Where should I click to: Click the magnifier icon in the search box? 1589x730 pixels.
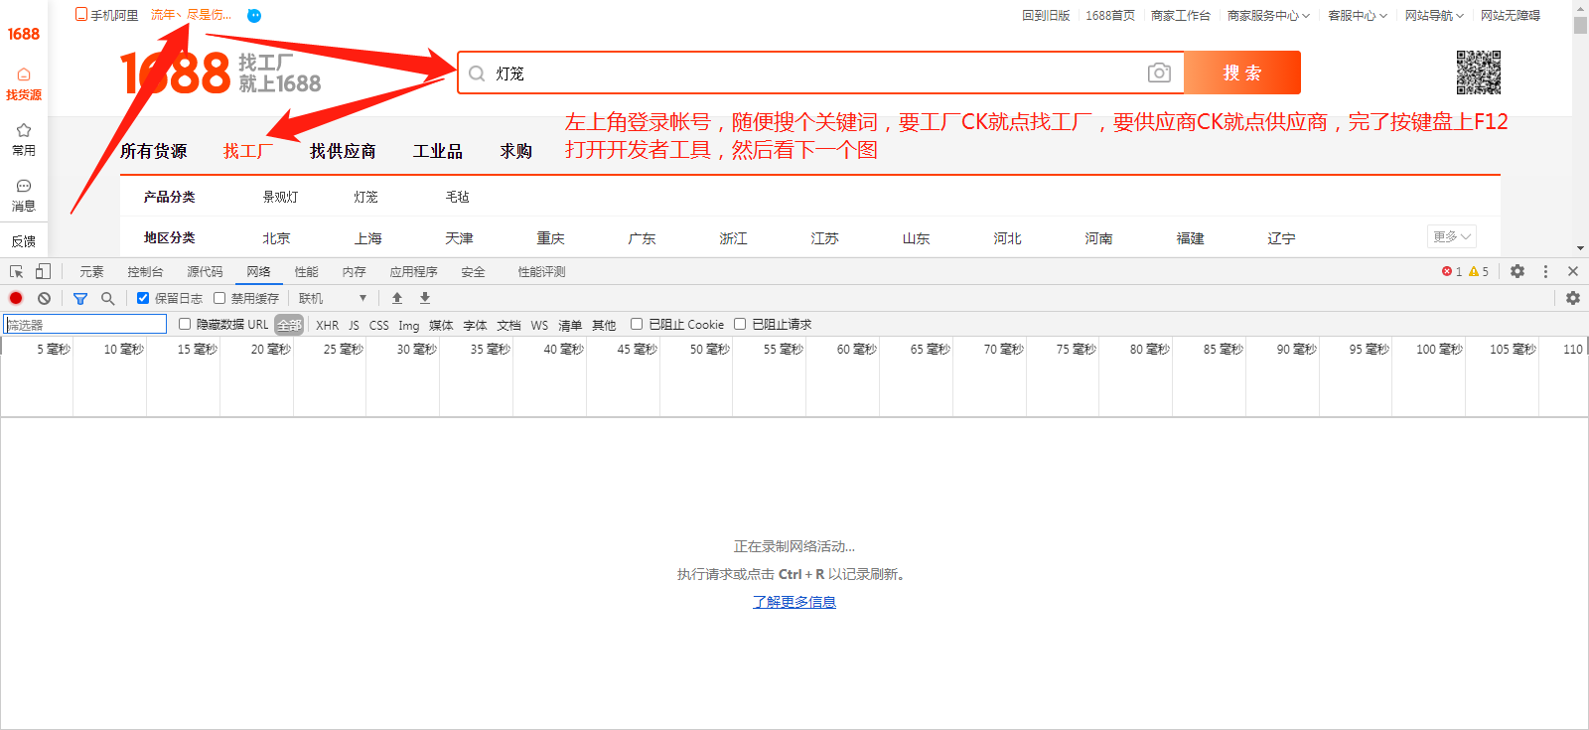(x=477, y=73)
